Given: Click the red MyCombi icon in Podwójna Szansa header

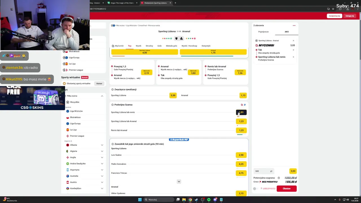Looking at the screenshot, I should tap(242, 105).
